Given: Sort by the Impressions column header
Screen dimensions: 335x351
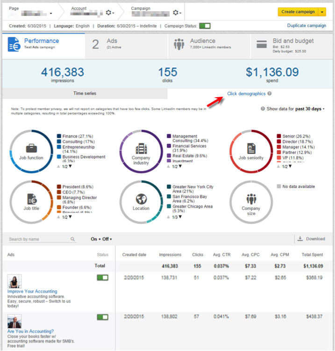Looking at the screenshot, I should pos(170,255).
